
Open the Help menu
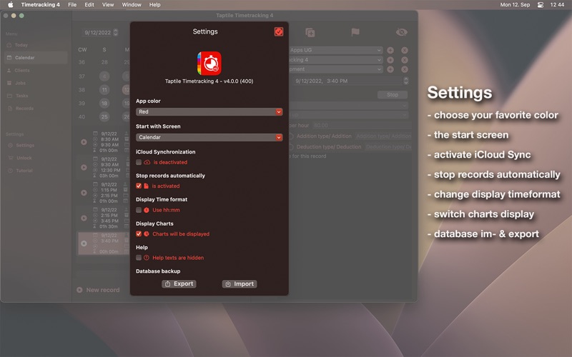point(154,5)
